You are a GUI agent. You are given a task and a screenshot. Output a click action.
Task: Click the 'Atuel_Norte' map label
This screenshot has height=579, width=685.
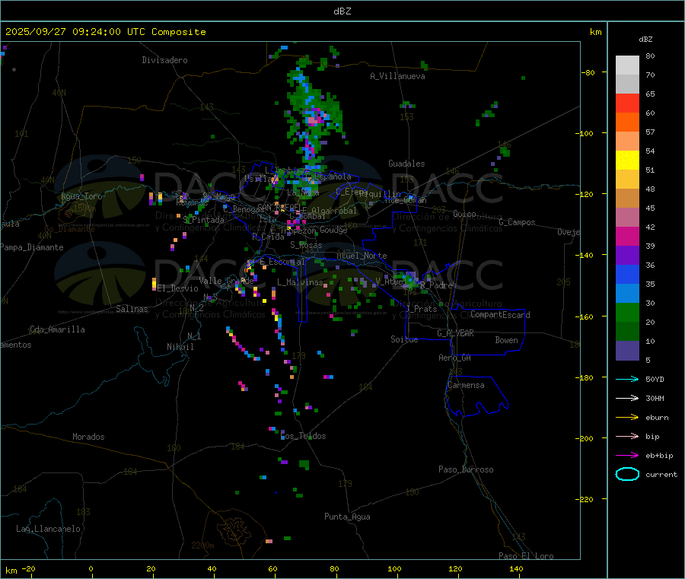(362, 256)
